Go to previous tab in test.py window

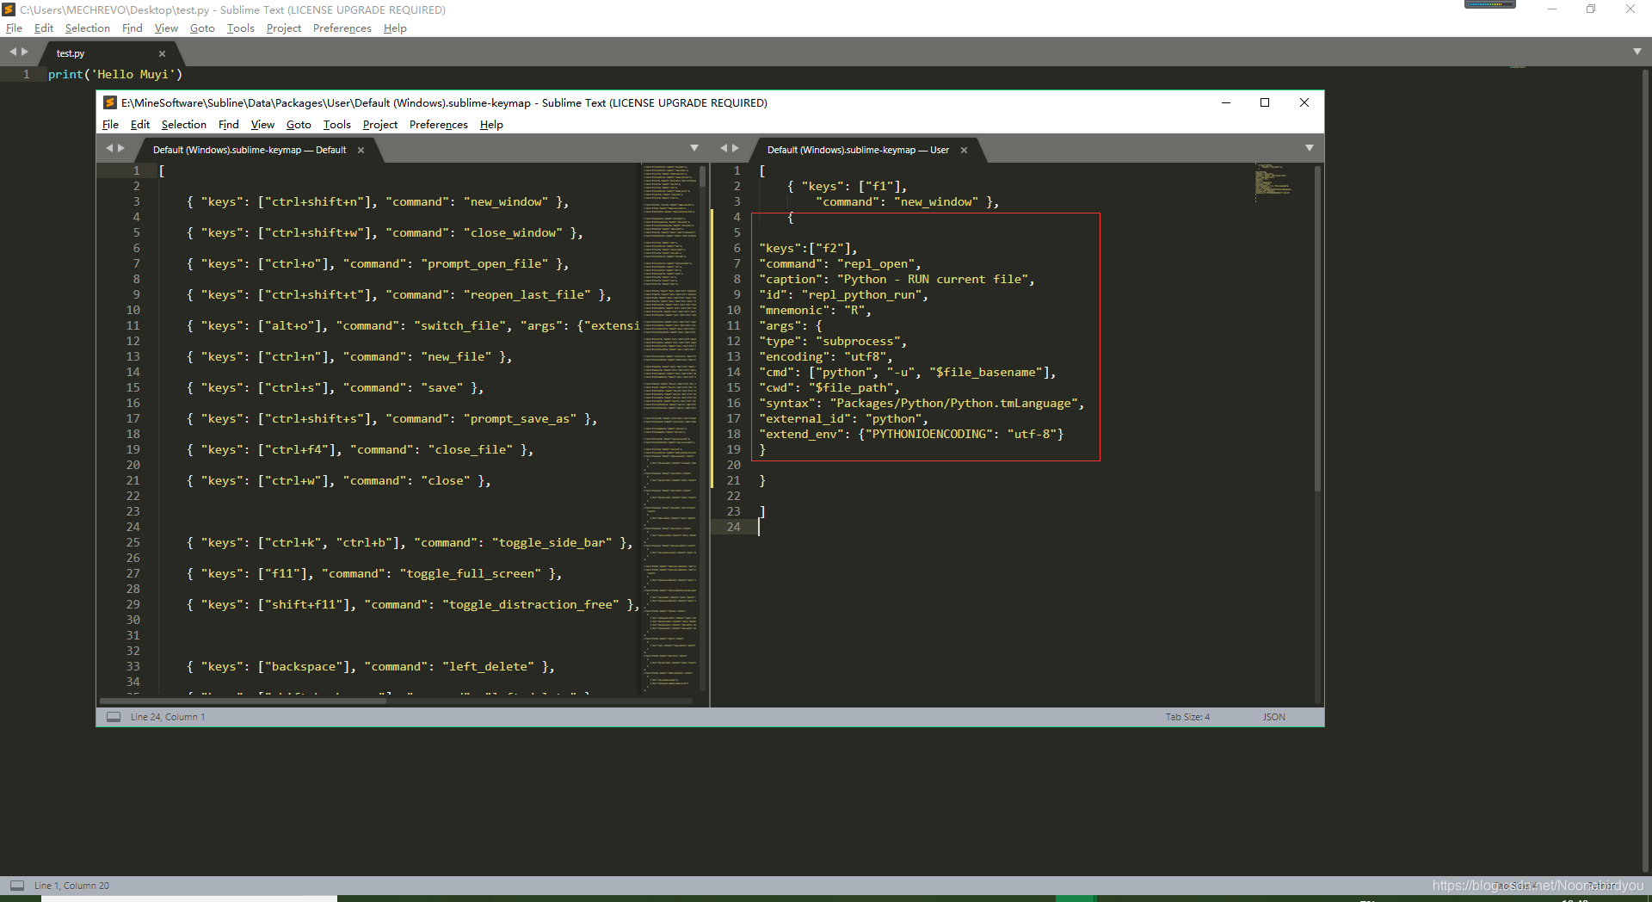coord(13,52)
